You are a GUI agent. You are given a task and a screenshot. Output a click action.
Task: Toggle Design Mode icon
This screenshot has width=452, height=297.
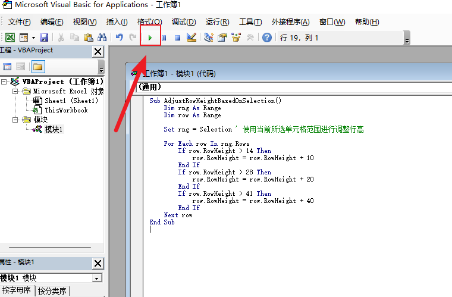click(x=192, y=37)
